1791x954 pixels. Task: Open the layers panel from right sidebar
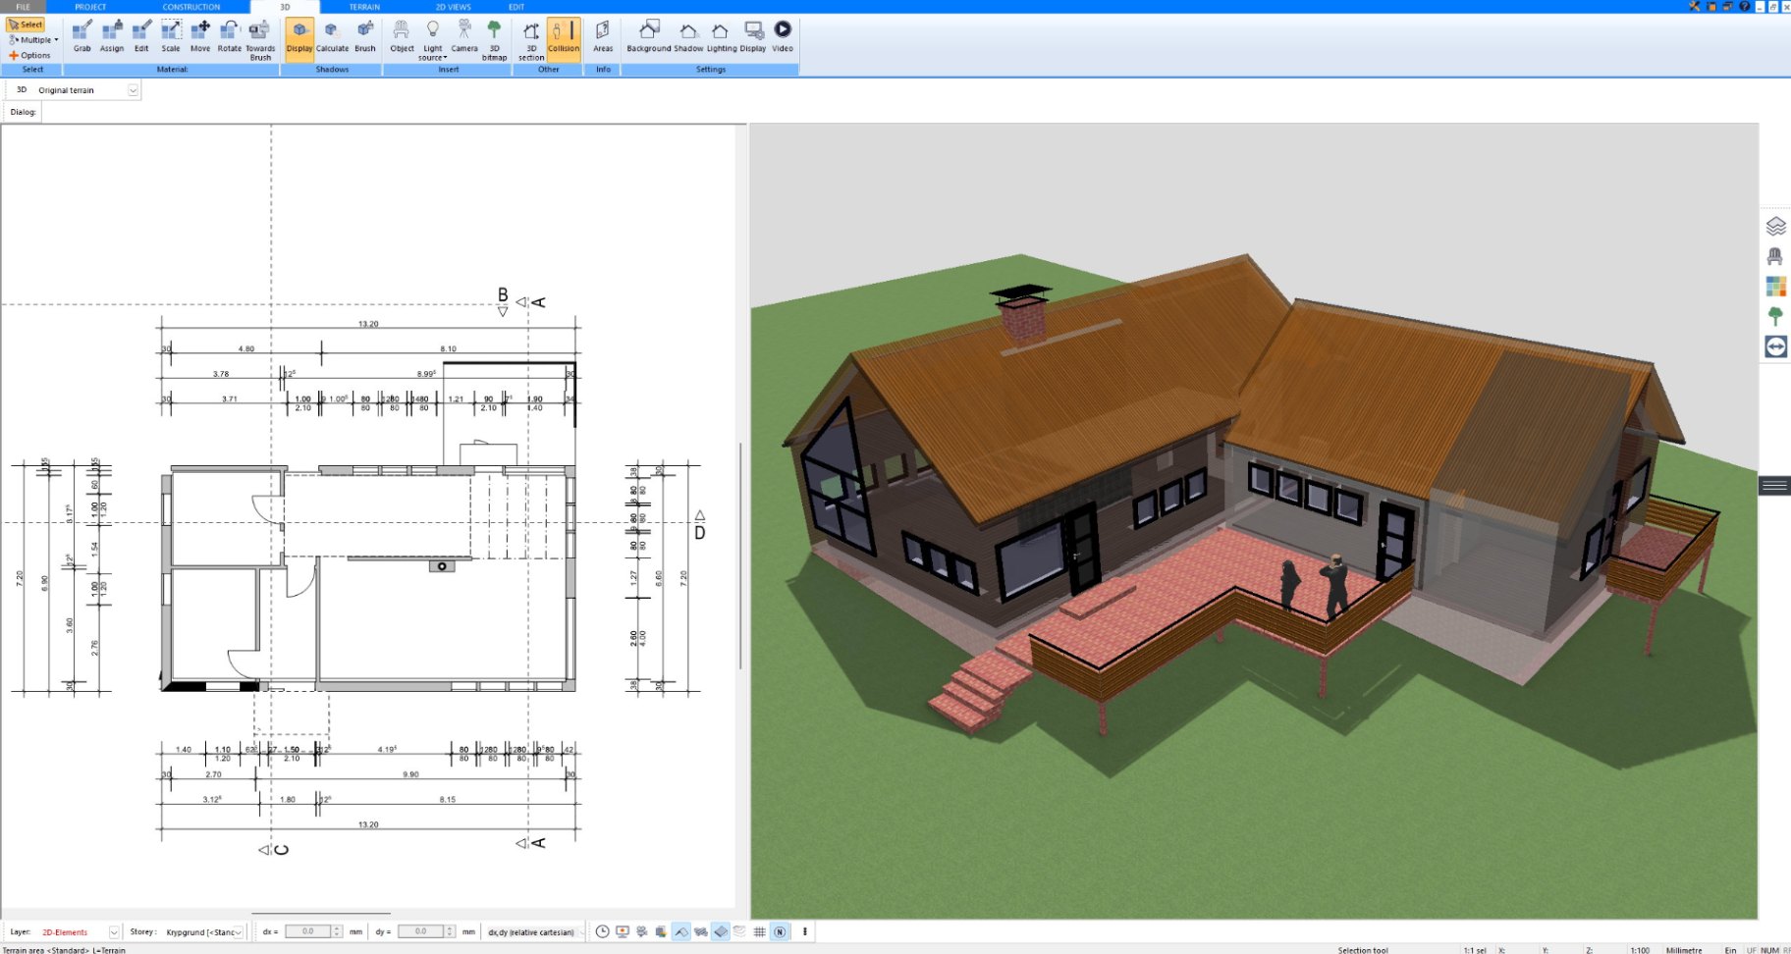(x=1775, y=227)
